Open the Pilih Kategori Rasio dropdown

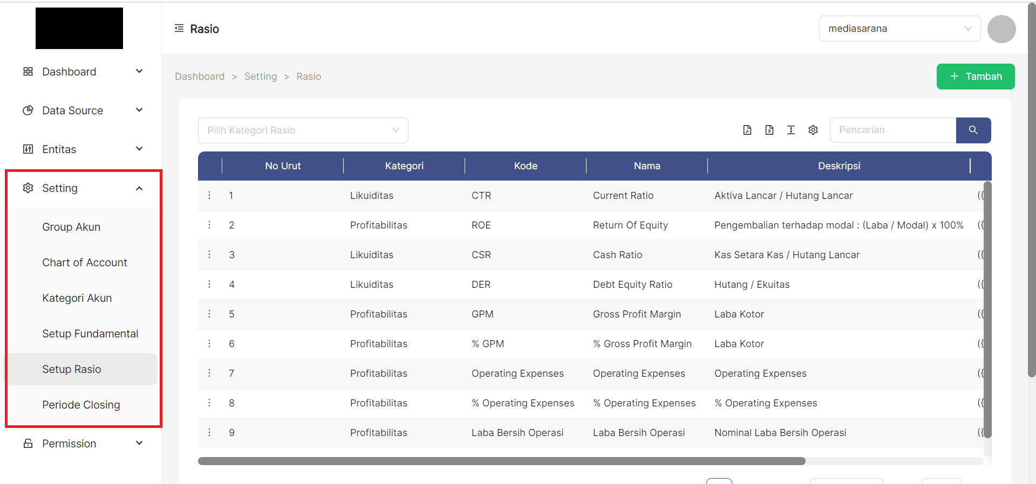click(x=303, y=130)
